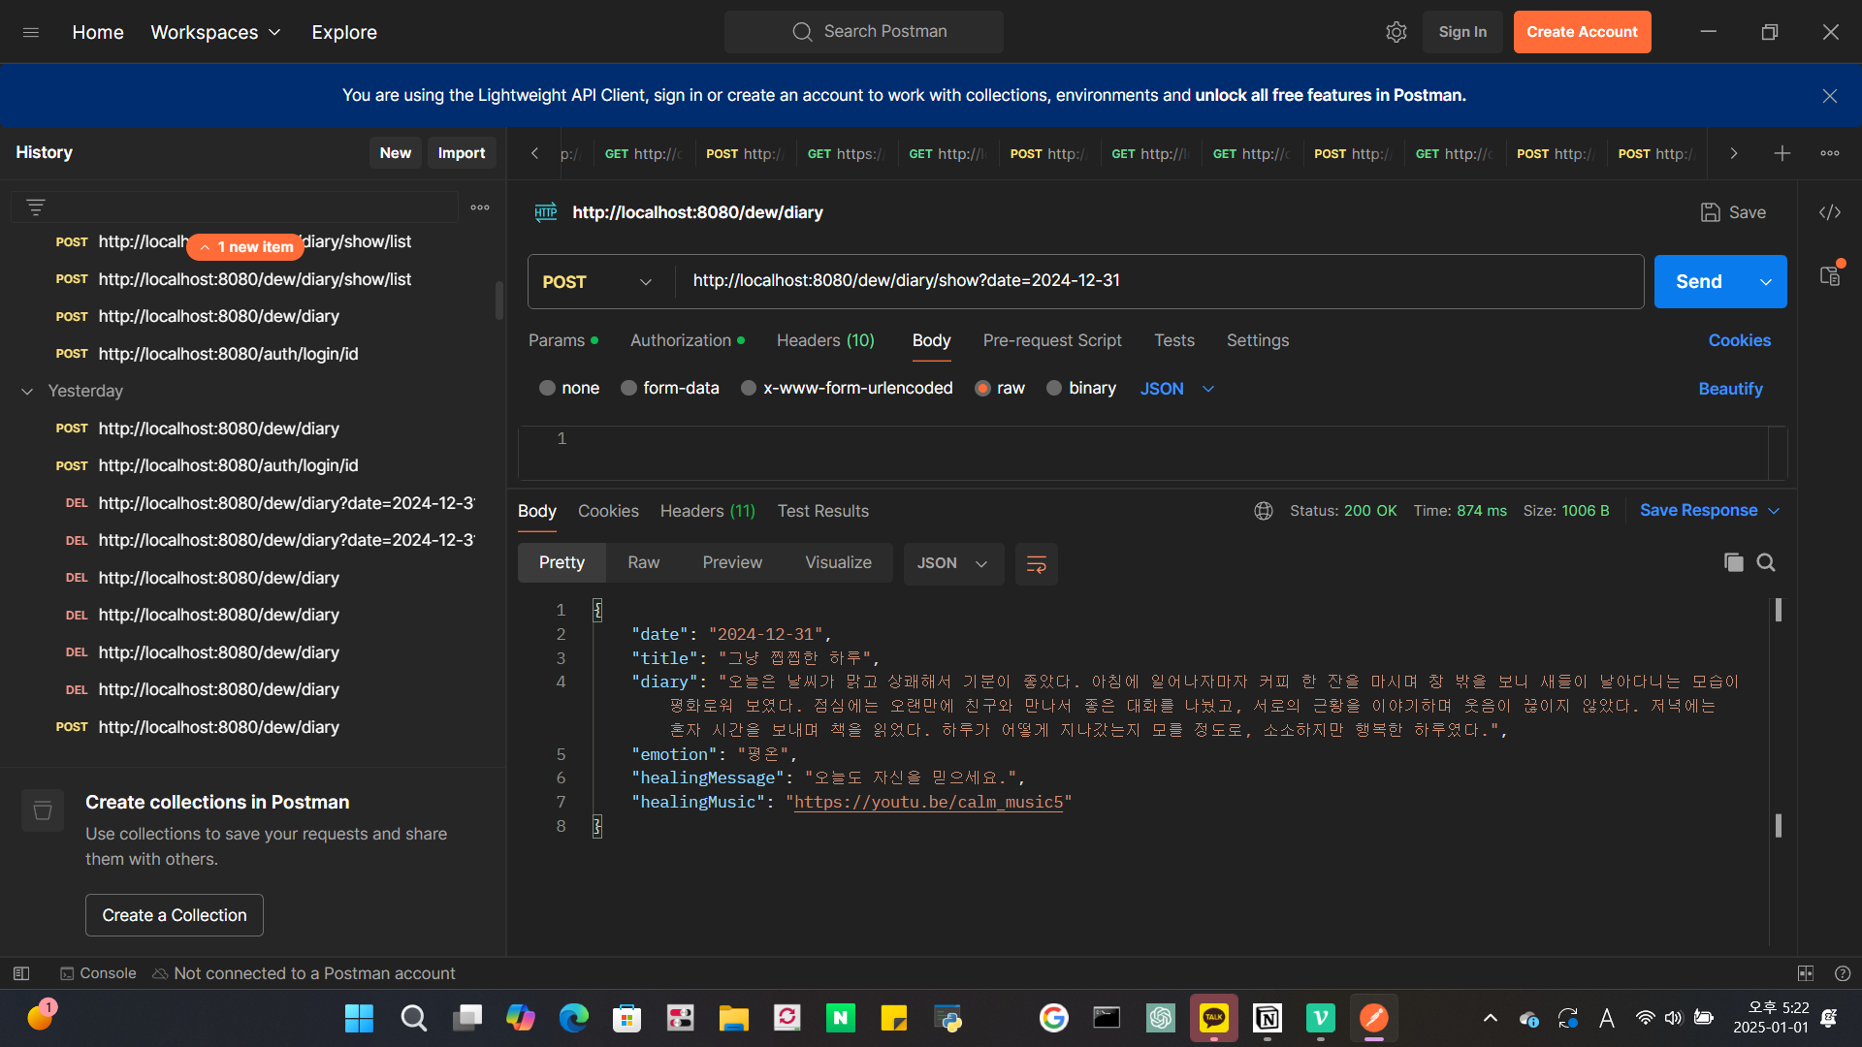Open the Console panel
Image resolution: width=1862 pixels, height=1047 pixels.
[x=98, y=973]
